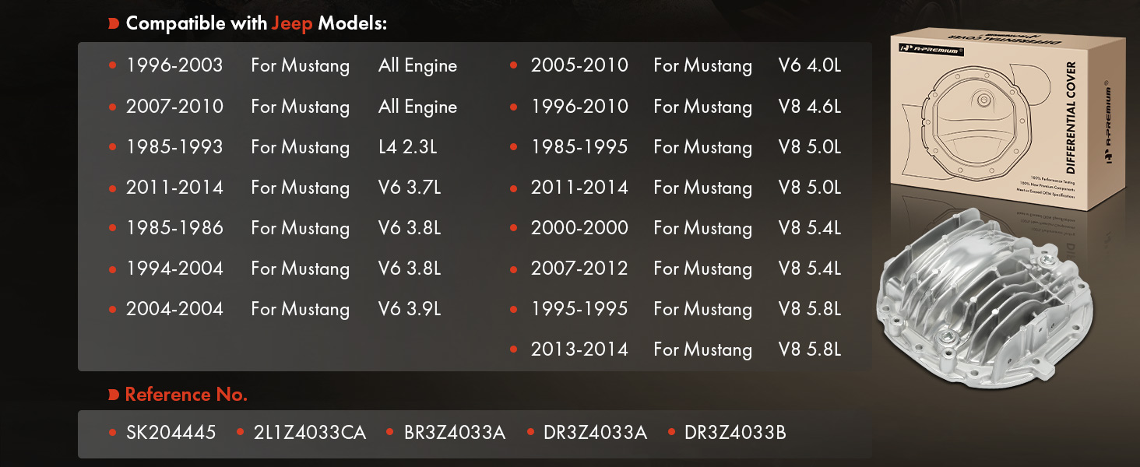Viewport: 1140px width, 467px height.
Task: Click the 1996-2003 Mustang All Engine row
Action: pyautogui.click(x=291, y=66)
